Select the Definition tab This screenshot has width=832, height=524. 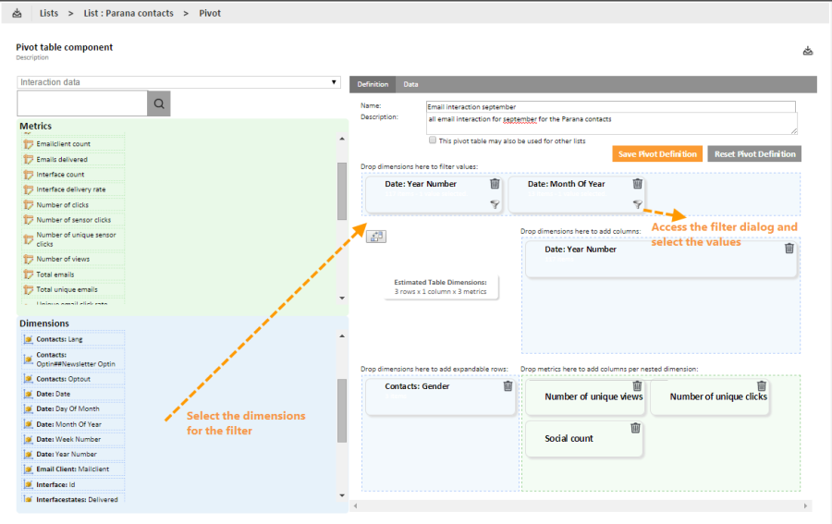[x=373, y=84]
